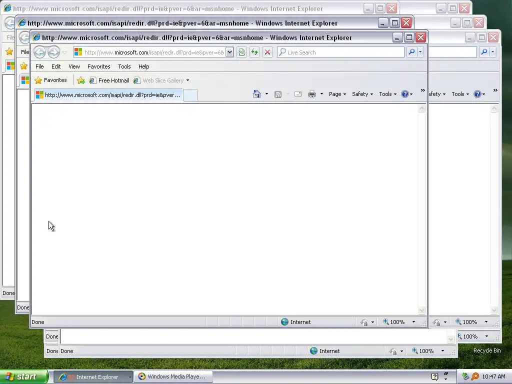Click the Live Search magnifier button in front window
This screenshot has width=512, height=384.
tap(412, 52)
